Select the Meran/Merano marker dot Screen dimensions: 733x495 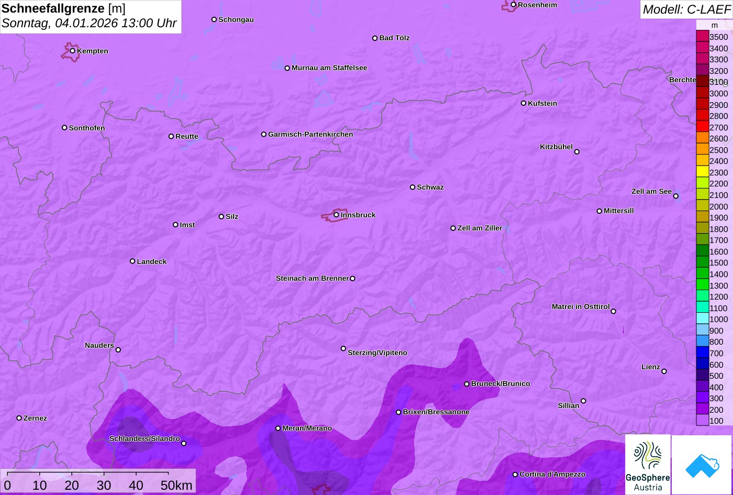(278, 428)
